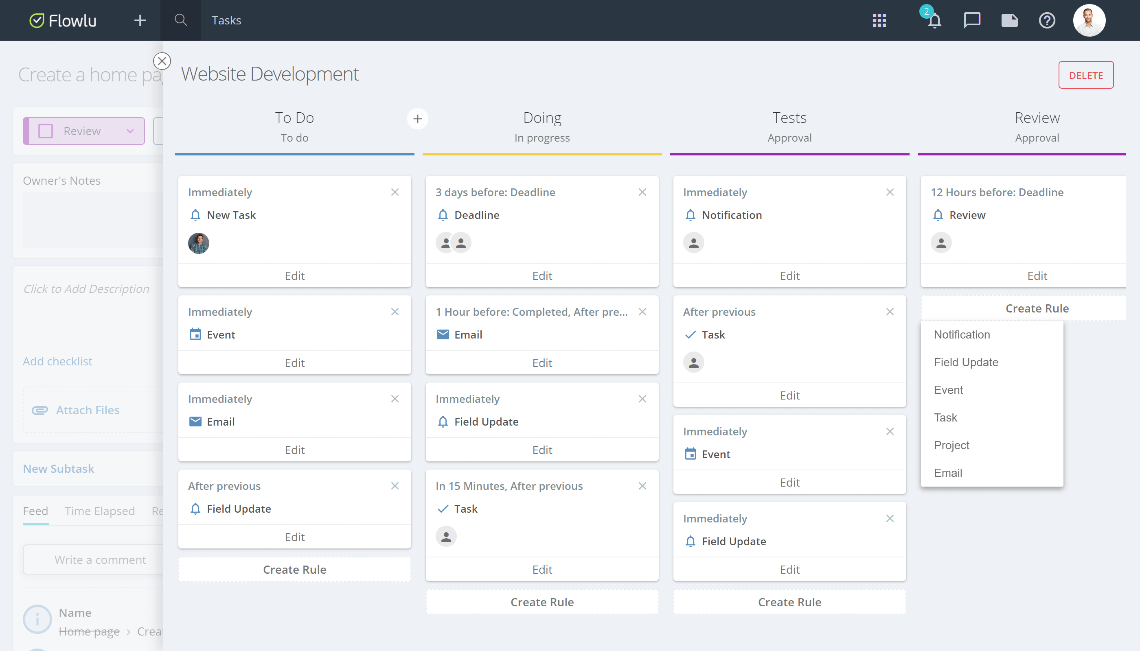Click the plus icon to create new item
This screenshot has width=1140, height=651.
tap(140, 20)
